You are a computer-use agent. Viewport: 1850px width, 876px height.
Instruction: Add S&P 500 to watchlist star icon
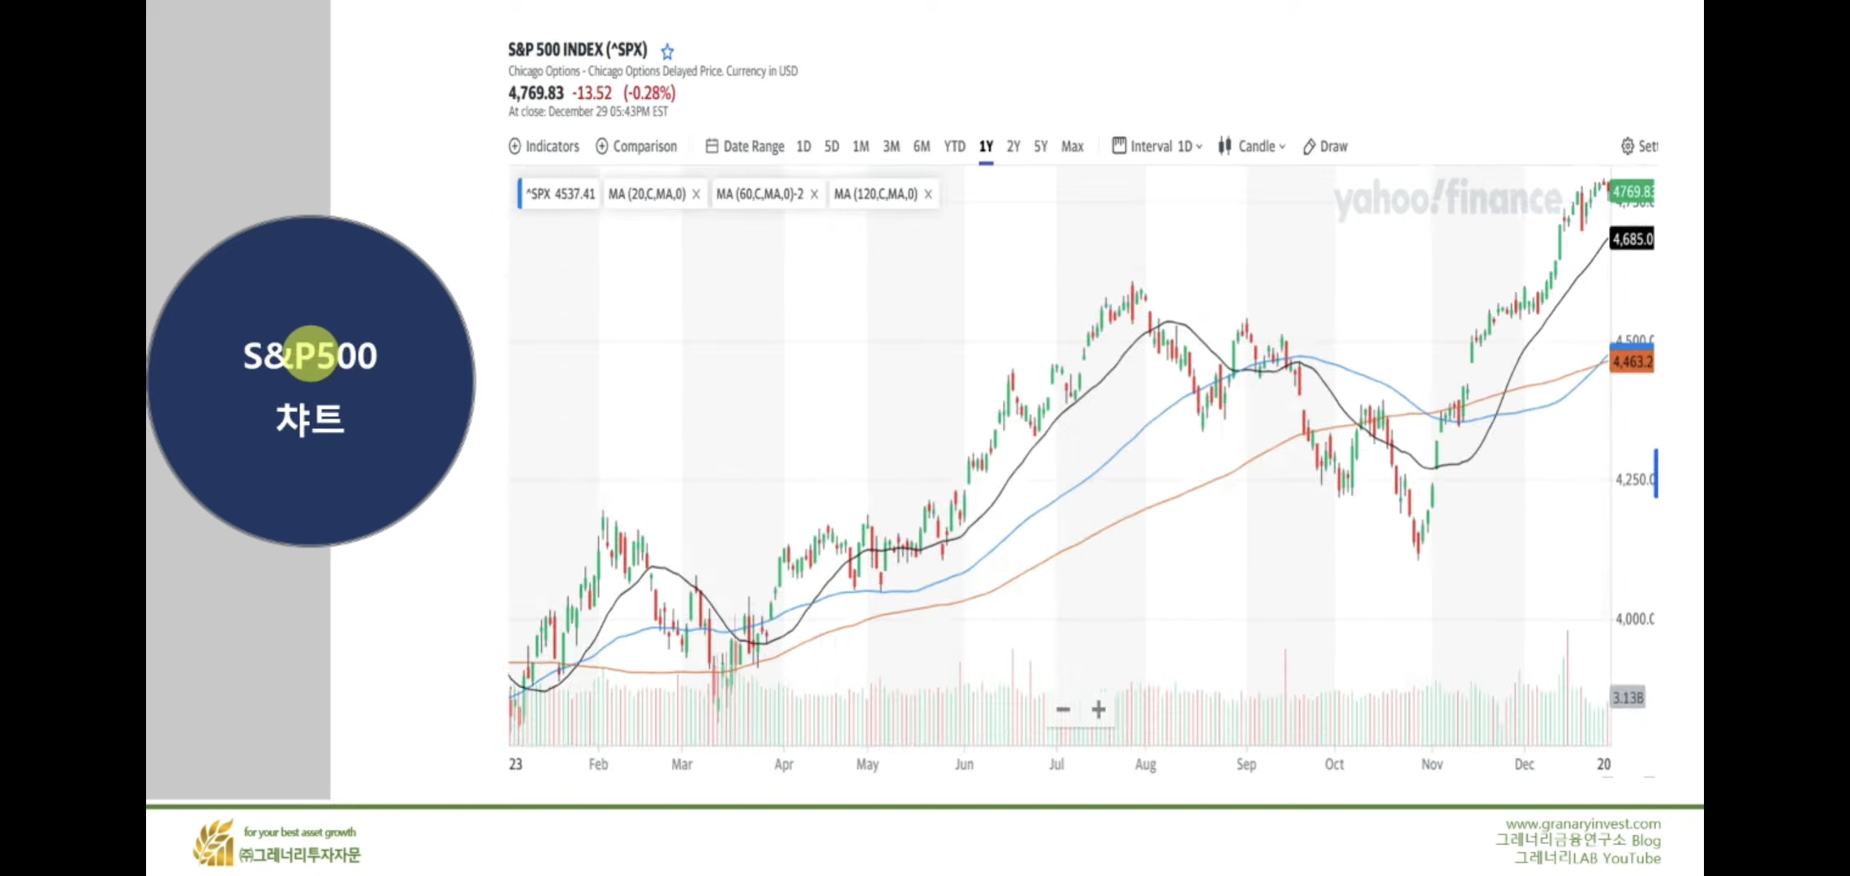click(x=667, y=52)
